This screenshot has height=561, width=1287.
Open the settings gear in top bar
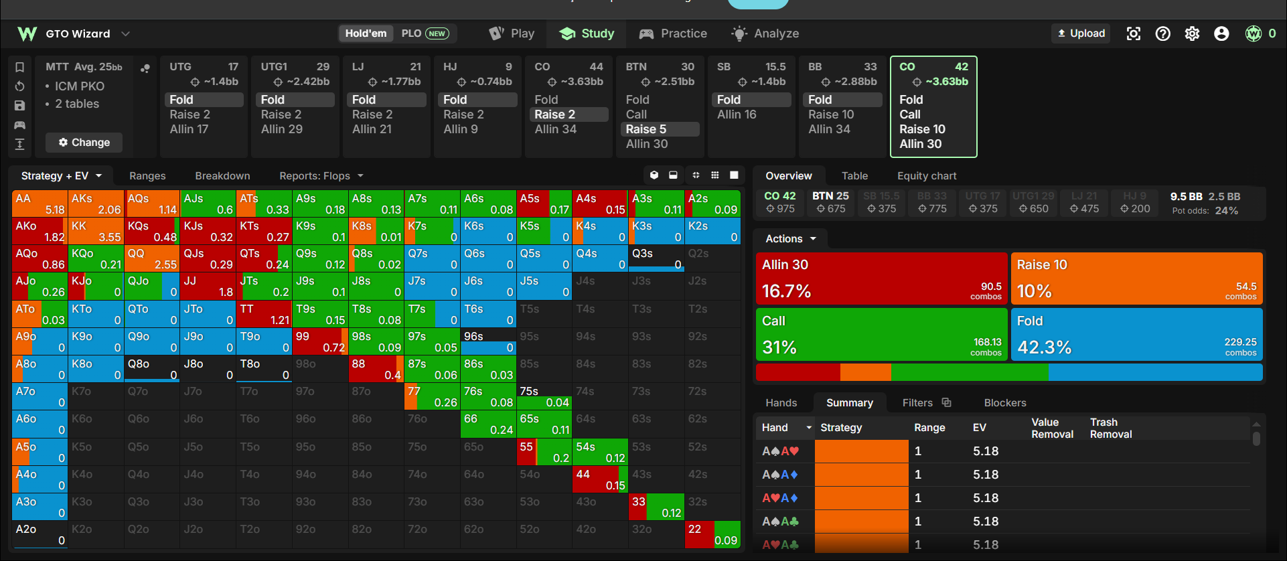coord(1193,33)
